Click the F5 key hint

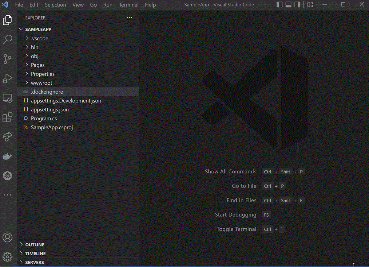(x=266, y=215)
